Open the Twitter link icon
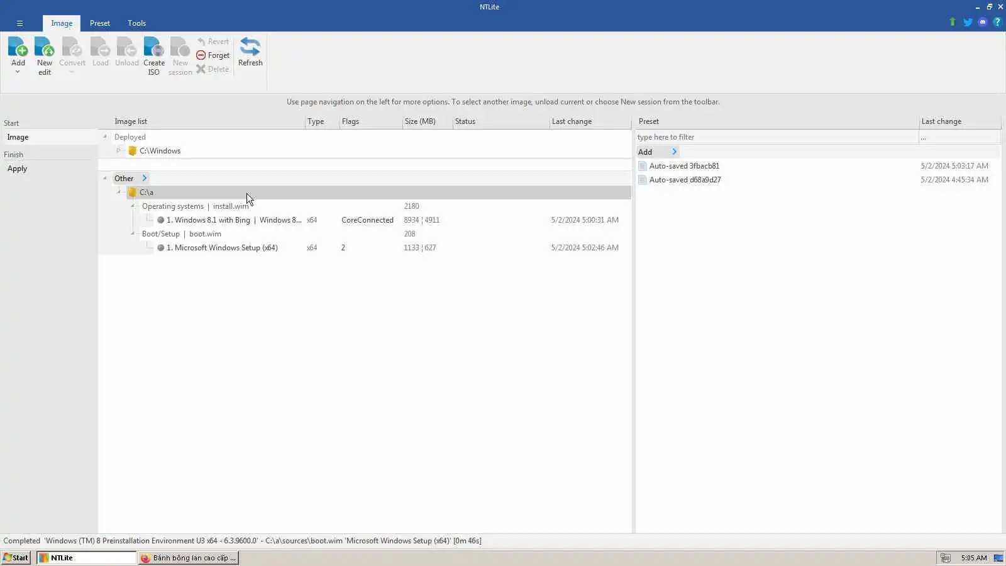 [x=968, y=22]
